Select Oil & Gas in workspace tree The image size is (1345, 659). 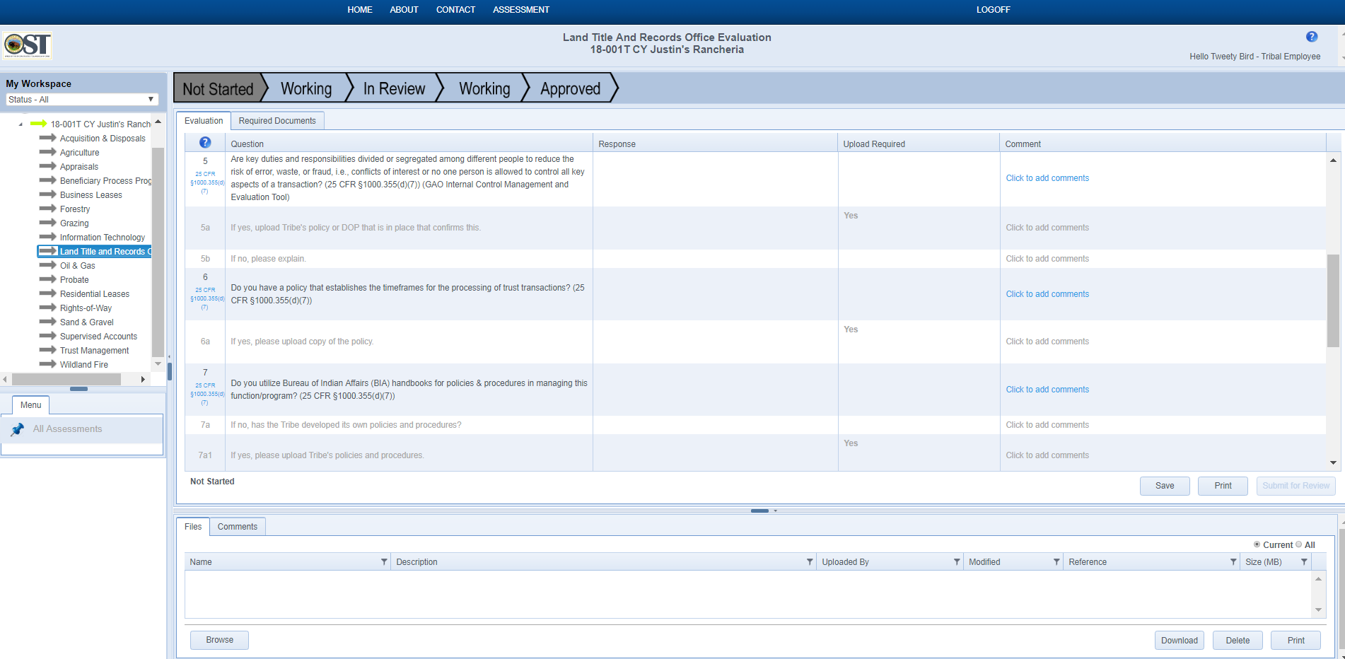point(77,266)
